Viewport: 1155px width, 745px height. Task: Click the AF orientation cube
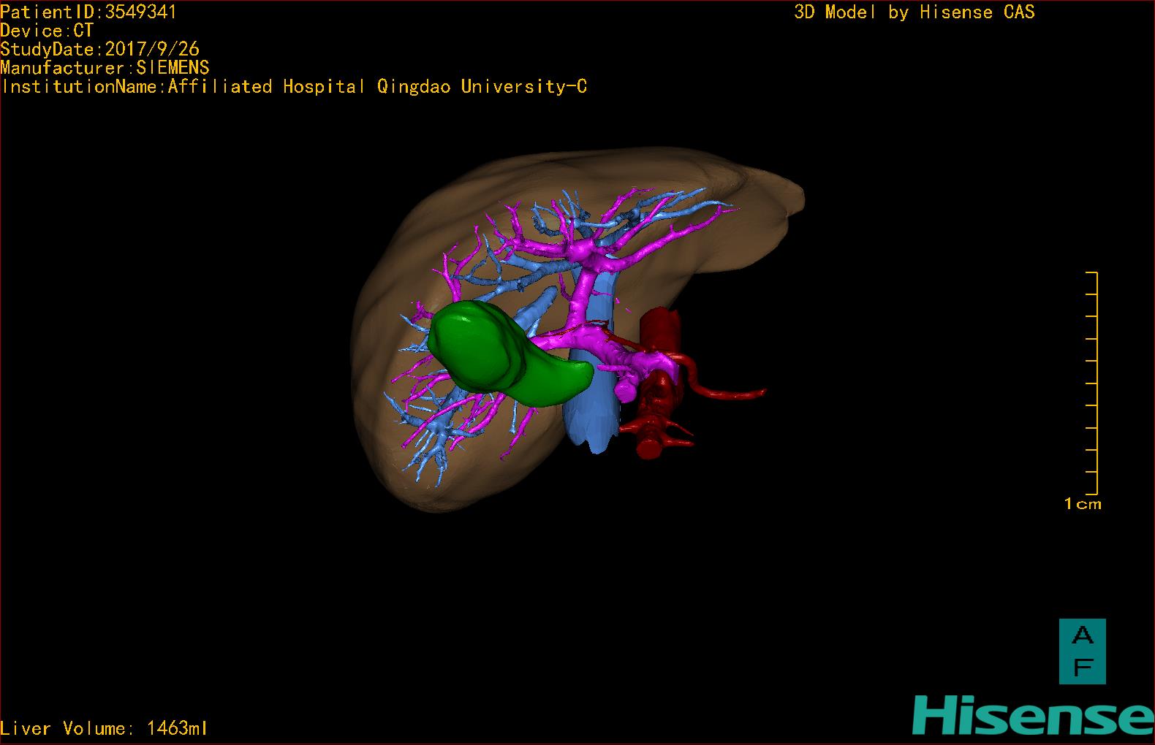(x=1082, y=652)
